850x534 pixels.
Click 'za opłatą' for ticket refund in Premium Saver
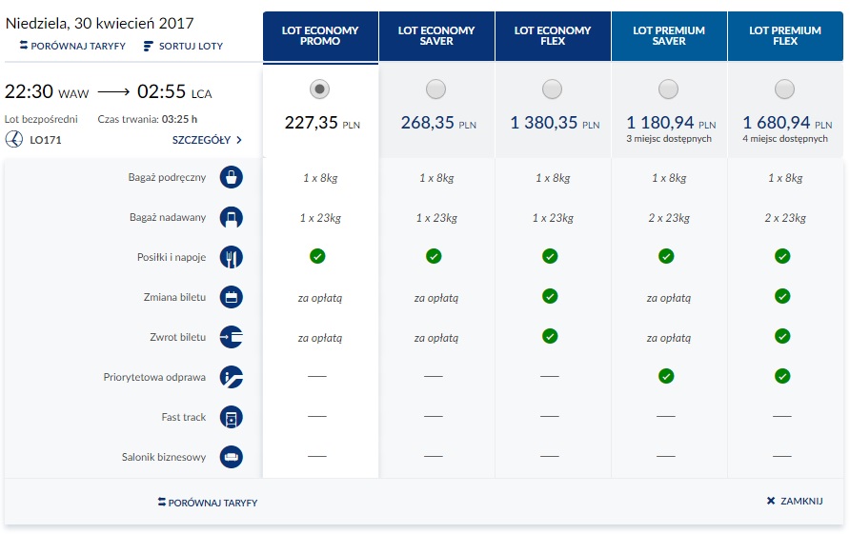pos(668,338)
